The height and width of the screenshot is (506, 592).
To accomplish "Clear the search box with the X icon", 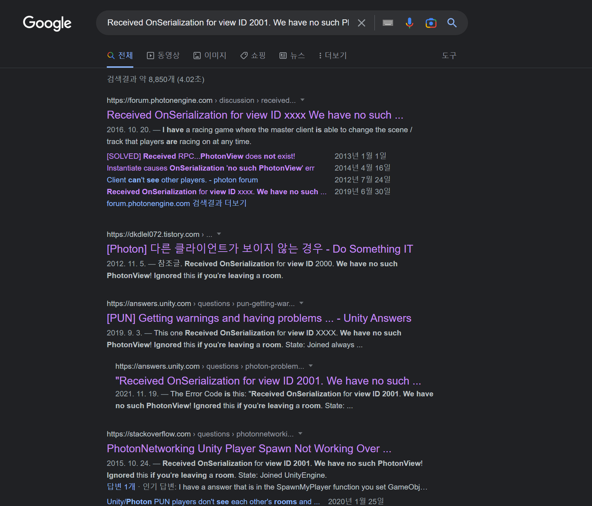I will coord(362,23).
